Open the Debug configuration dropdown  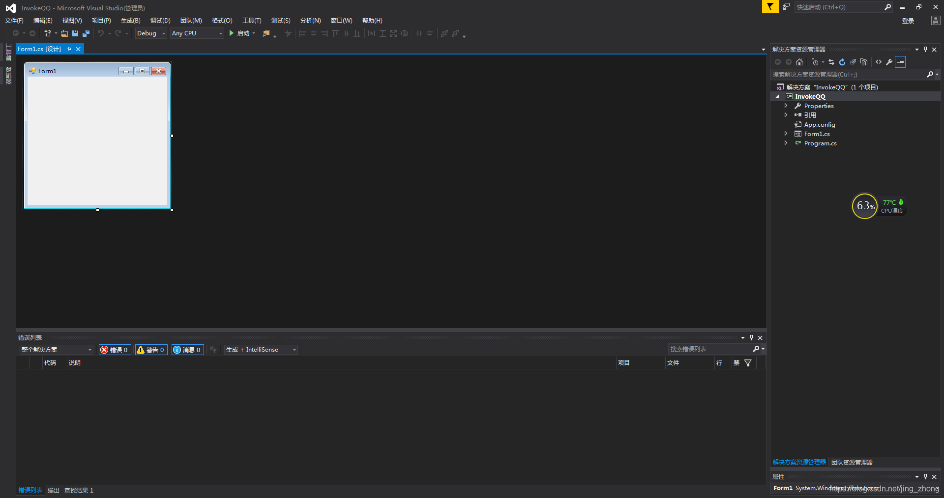tap(151, 33)
